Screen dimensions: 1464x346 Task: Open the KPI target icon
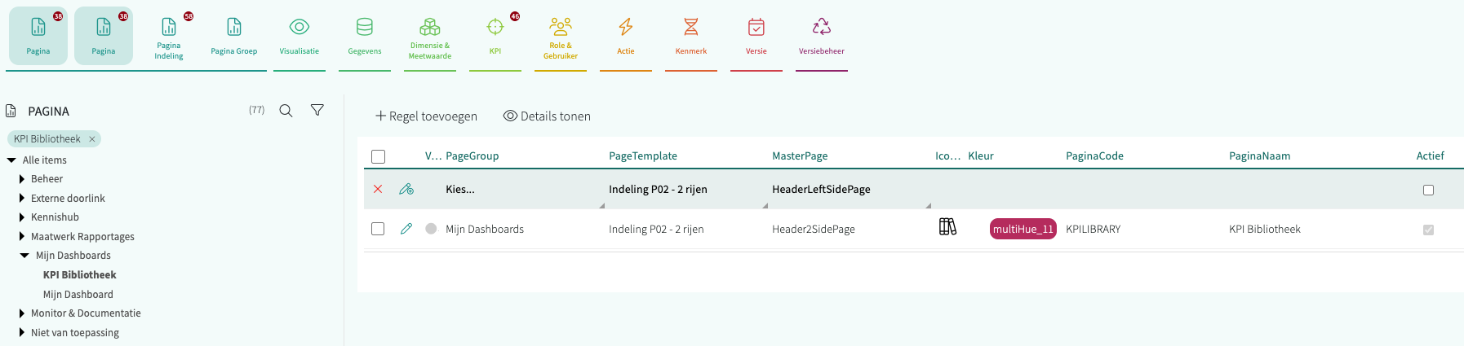click(495, 28)
